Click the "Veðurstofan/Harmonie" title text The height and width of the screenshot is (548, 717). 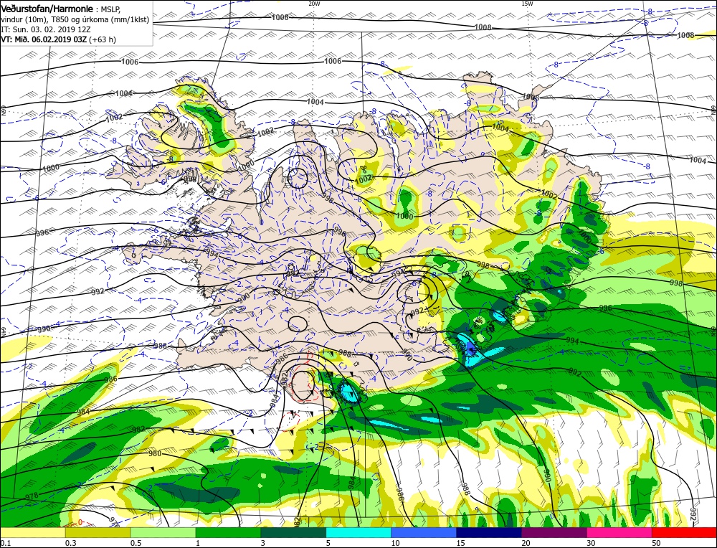(x=47, y=9)
